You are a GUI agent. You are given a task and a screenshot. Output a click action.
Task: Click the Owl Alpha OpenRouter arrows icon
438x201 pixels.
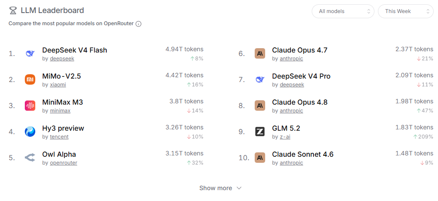(x=30, y=158)
